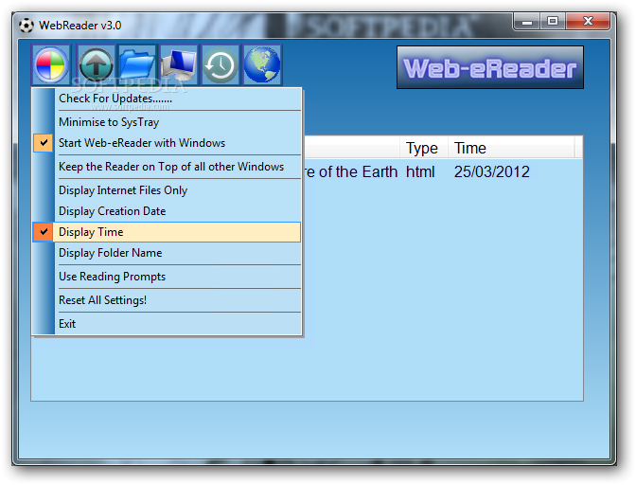This screenshot has height=485, width=636.
Task: Close the WebReader v3.0 window
Action: 588,22
